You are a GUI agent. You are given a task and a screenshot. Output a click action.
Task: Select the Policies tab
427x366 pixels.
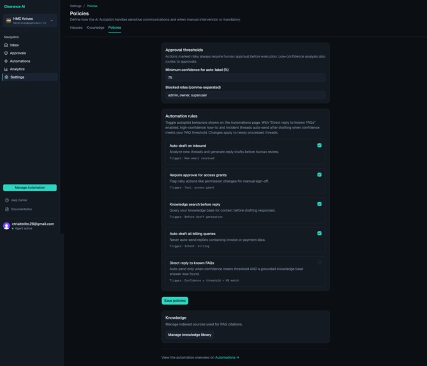(115, 27)
